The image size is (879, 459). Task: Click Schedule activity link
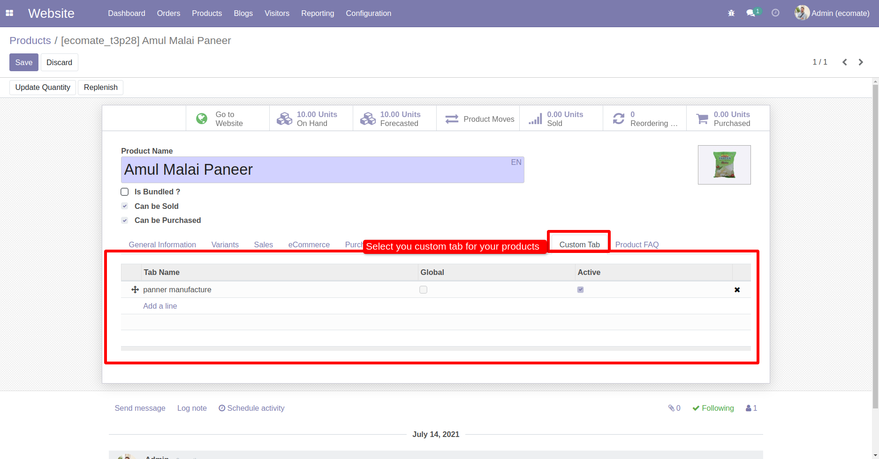point(251,408)
